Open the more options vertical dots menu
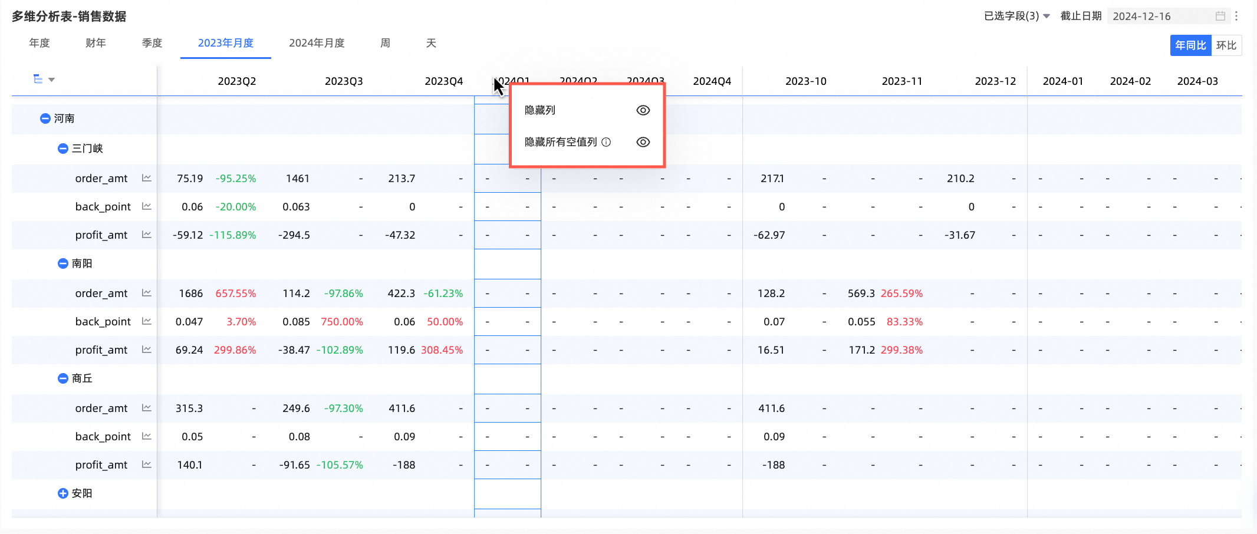1257x534 pixels. click(1236, 17)
